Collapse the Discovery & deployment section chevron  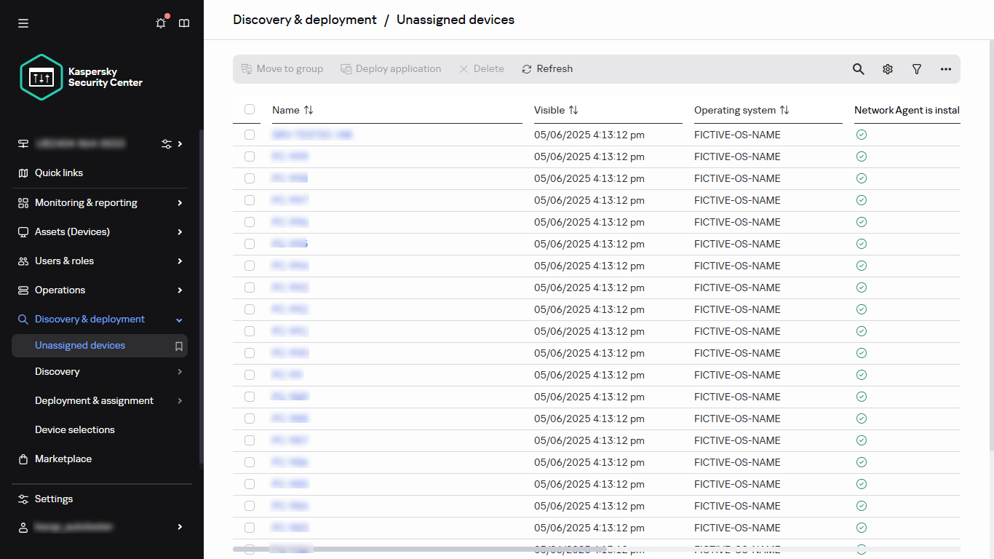(179, 319)
